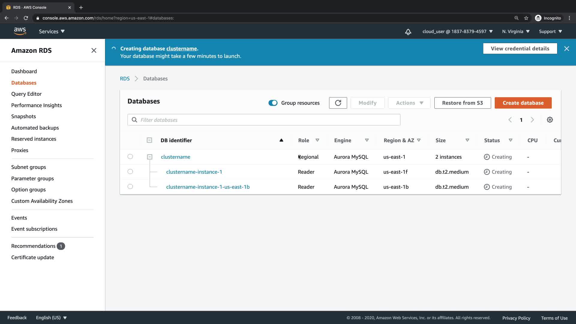
Task: Open Snapshots in the sidebar
Action: [23, 116]
